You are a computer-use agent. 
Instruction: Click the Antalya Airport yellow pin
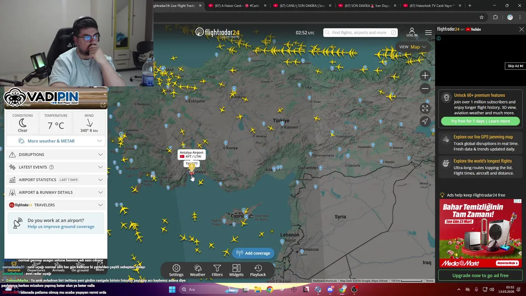click(x=191, y=168)
